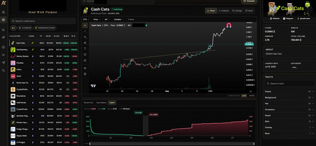Viewport: 316px width, 146px height.
Task: Open the home icon in left sidebar
Action: tap(3, 12)
